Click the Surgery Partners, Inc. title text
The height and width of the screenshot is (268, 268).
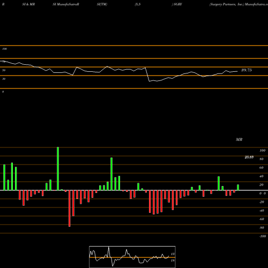227,4
